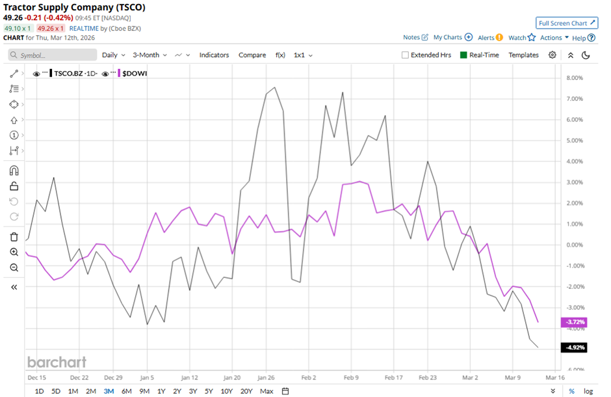
Task: Select the measure range tool
Action: click(x=14, y=150)
